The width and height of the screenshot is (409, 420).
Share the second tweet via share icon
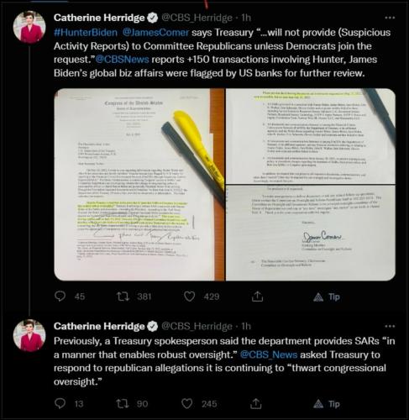tap(255, 403)
